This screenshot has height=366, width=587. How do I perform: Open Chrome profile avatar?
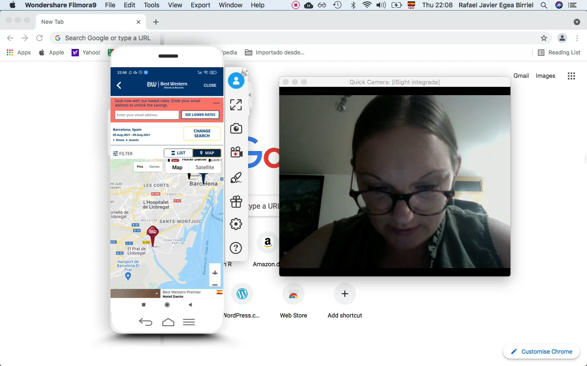tap(562, 38)
